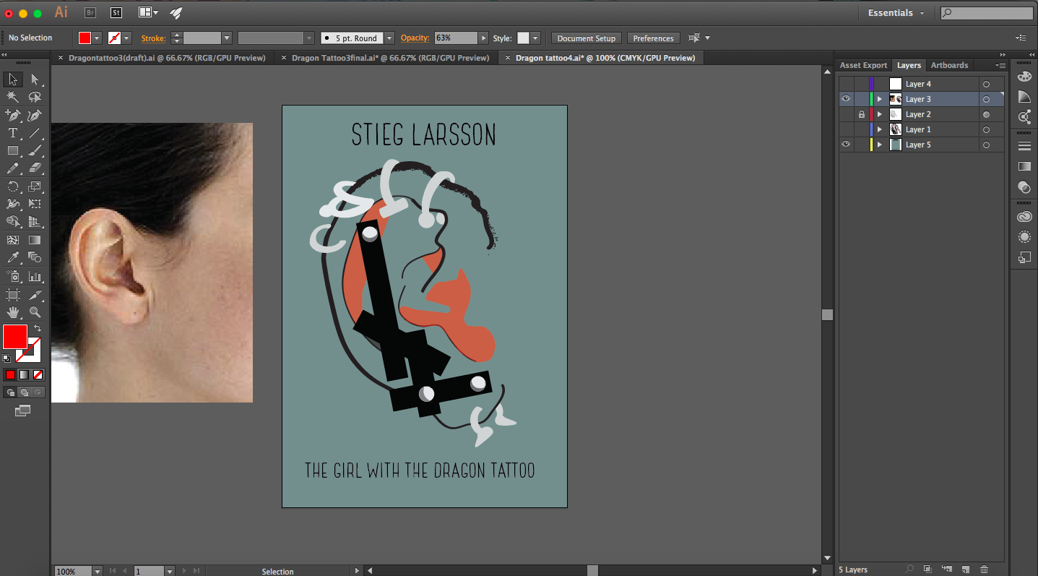
Task: Pick the Rectangle tool
Action: (x=13, y=151)
